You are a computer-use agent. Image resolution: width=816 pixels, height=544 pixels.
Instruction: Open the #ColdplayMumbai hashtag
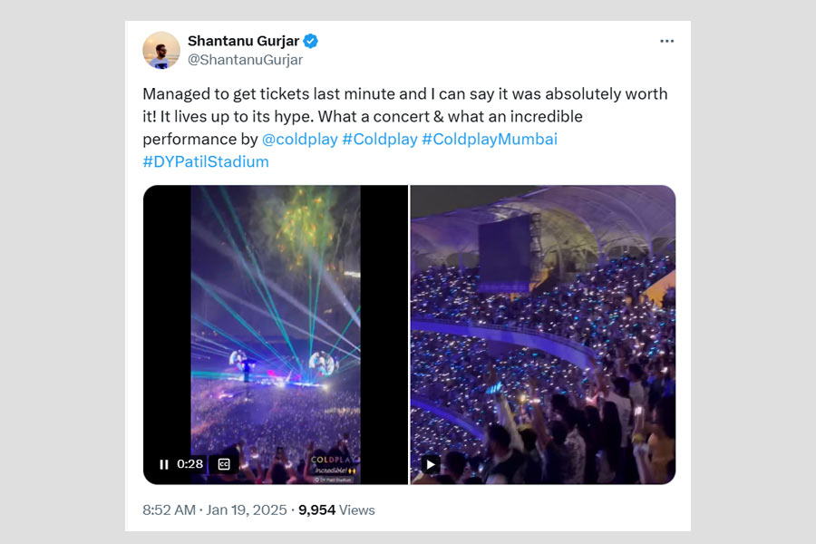point(489,140)
